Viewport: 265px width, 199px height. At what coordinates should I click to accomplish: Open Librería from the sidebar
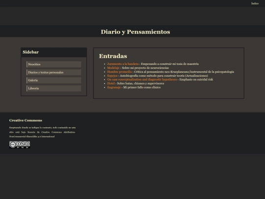54,88
